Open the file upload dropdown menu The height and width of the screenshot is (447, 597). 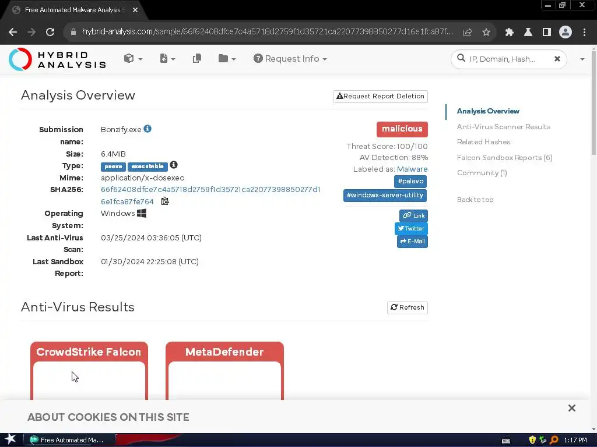click(167, 59)
